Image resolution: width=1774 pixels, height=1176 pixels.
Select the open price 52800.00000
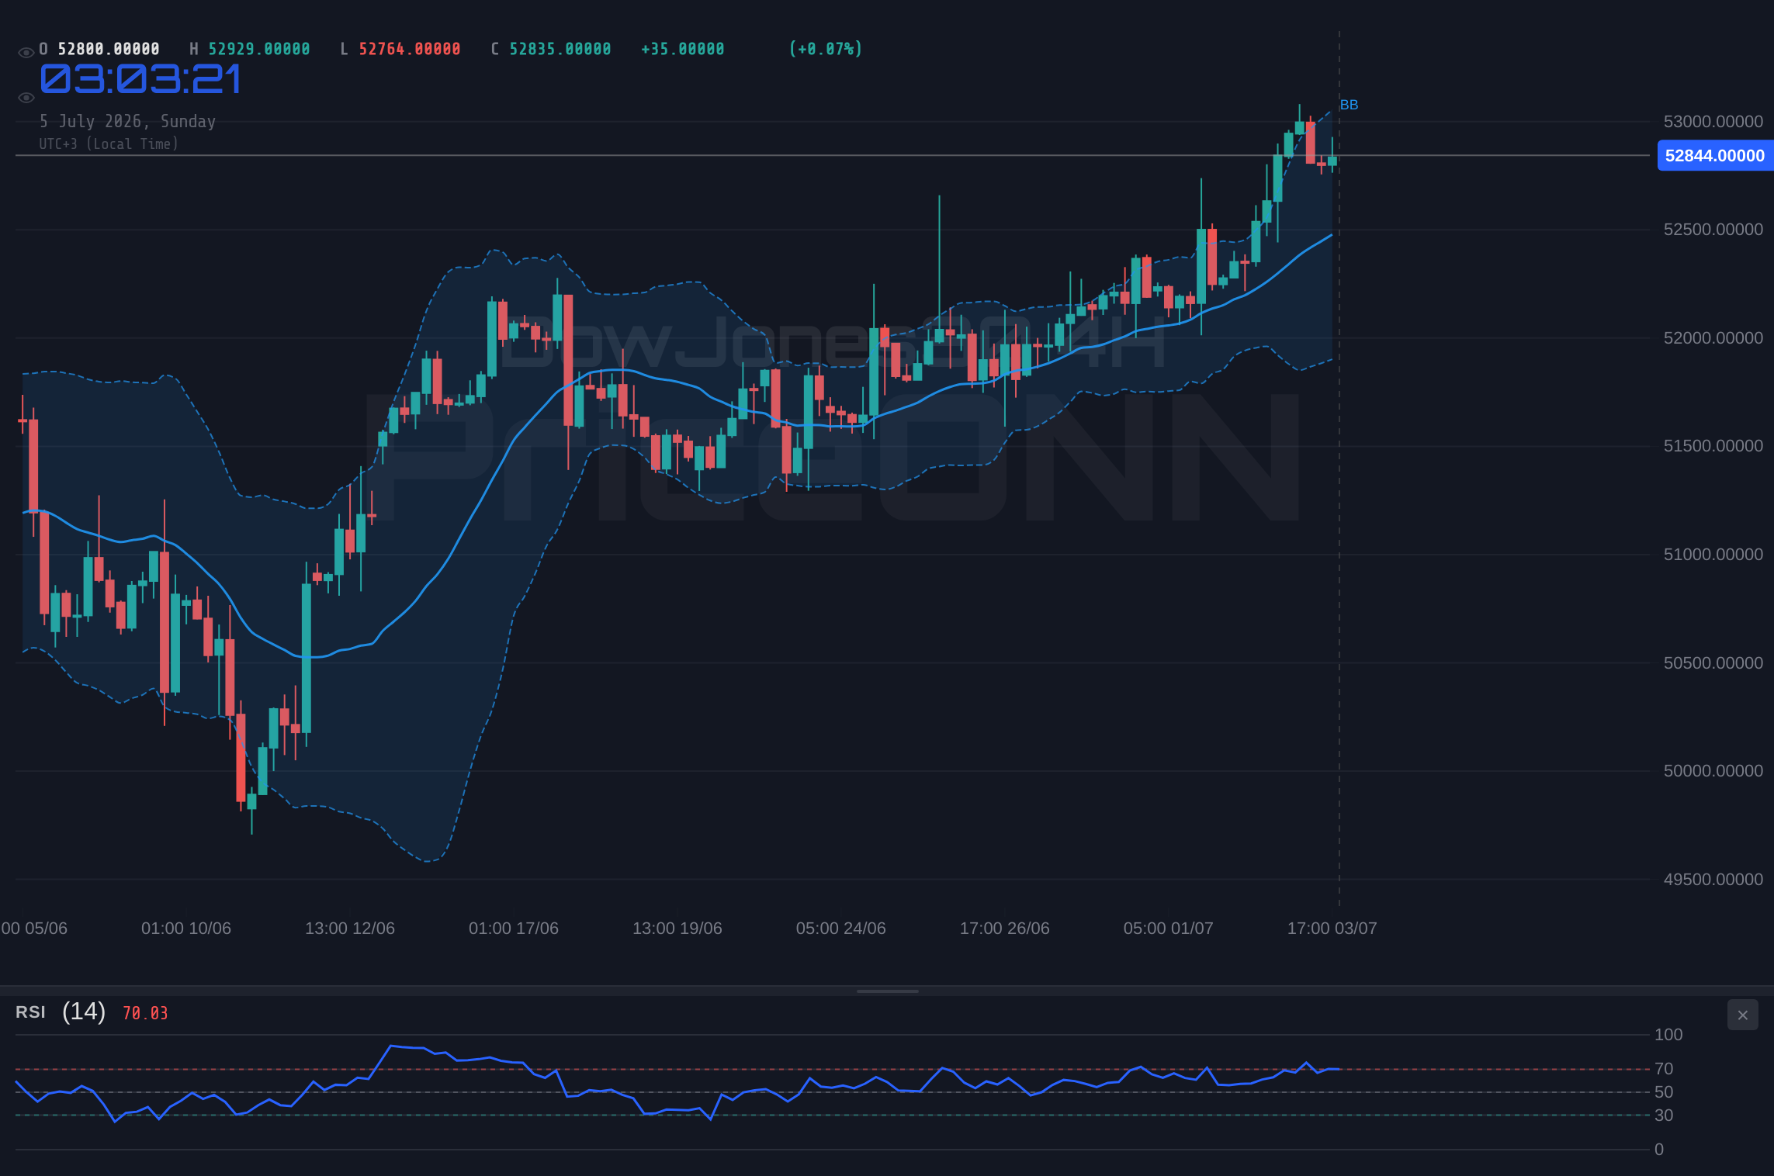[x=109, y=49]
